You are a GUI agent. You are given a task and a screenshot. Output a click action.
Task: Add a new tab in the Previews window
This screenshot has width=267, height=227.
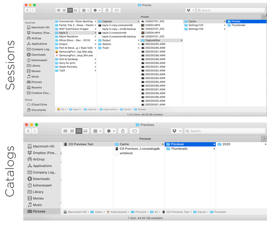pos(264,139)
